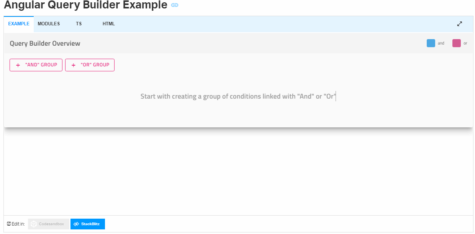The width and height of the screenshot is (475, 234).
Task: Click the Codesandbox cube icon
Action: click(x=34, y=224)
